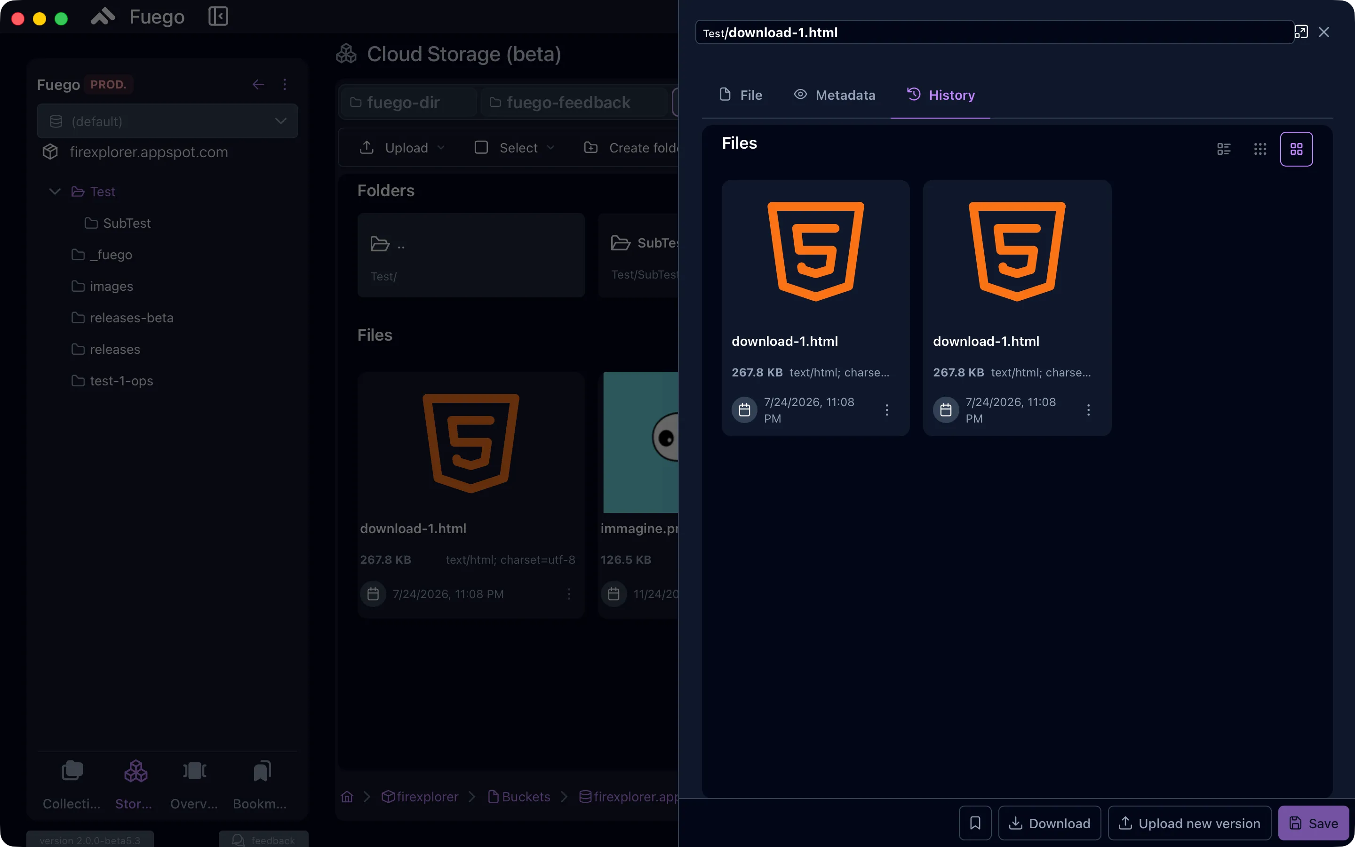Switch history to large card view
The height and width of the screenshot is (847, 1355).
1296,149
